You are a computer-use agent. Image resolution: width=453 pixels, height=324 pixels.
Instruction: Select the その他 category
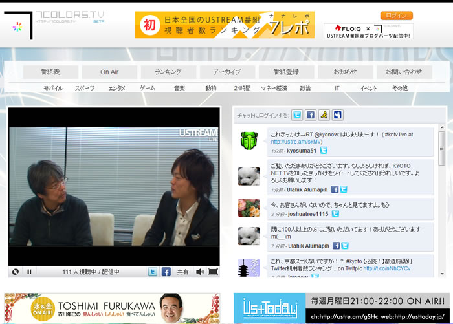(x=400, y=88)
